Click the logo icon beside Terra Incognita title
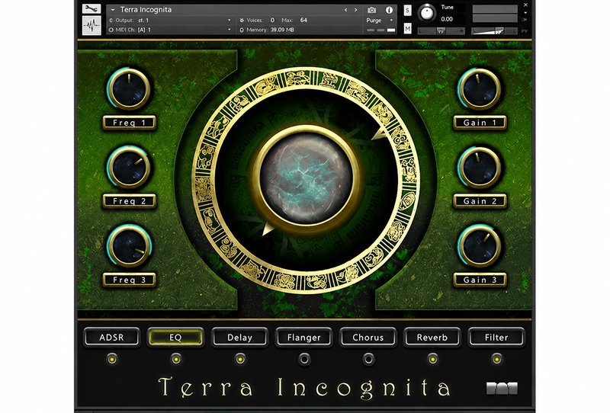This screenshot has width=610, height=413. pyautogui.click(x=502, y=388)
